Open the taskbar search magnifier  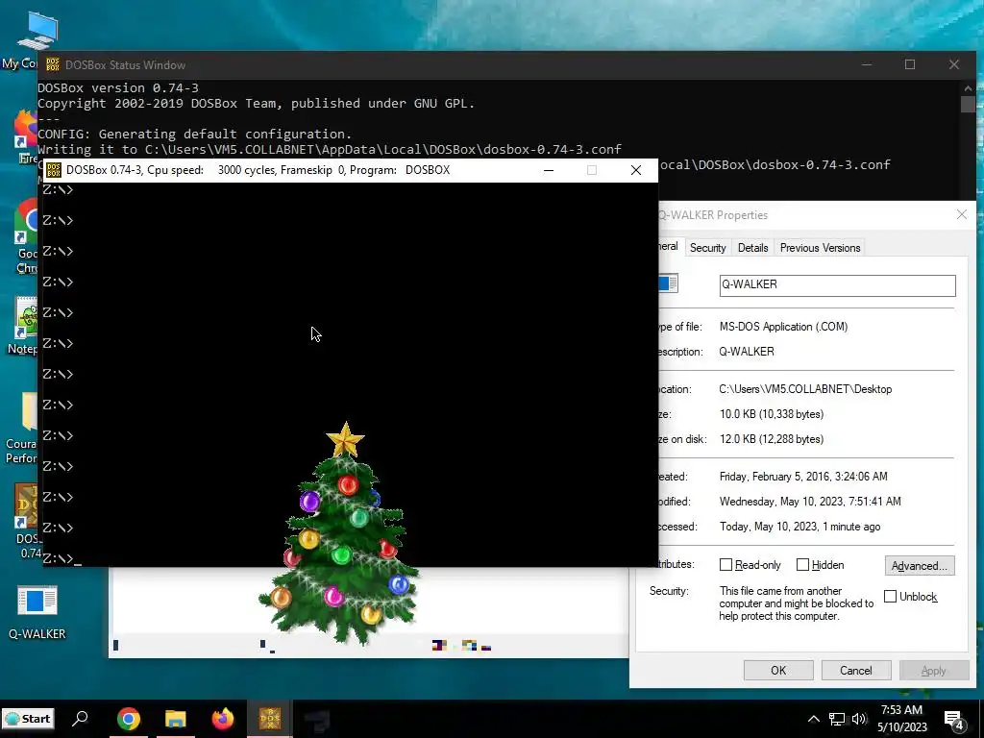point(81,719)
